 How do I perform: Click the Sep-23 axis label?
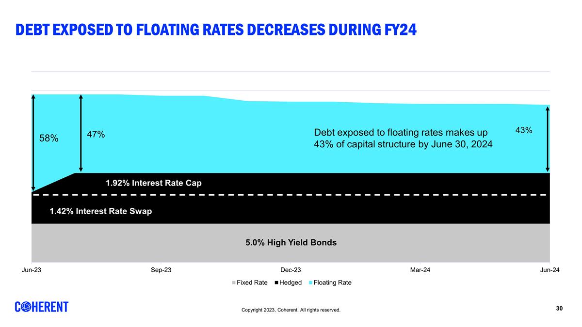(x=161, y=270)
